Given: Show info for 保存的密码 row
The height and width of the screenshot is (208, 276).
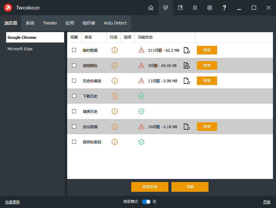Looking at the screenshot, I should [115, 142].
